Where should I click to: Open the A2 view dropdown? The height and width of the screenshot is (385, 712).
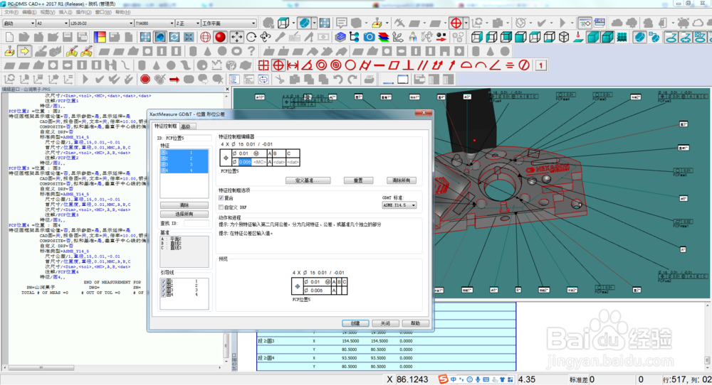(52, 23)
